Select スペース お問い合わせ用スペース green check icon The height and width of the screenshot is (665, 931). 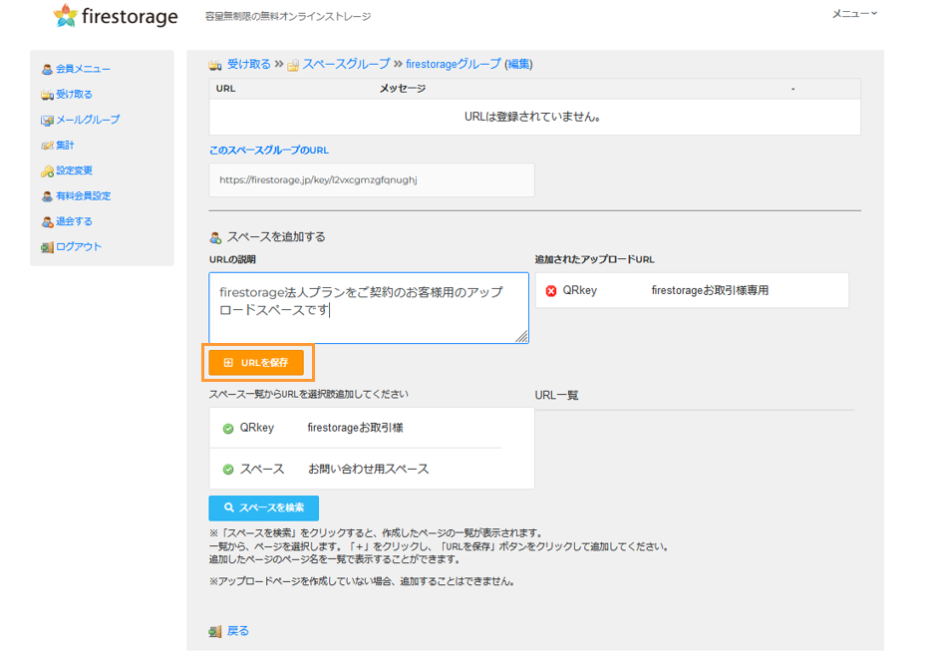228,470
